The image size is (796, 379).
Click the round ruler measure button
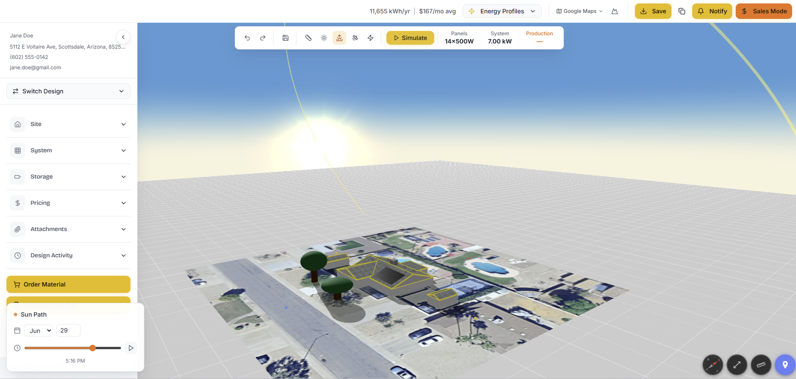click(x=761, y=365)
